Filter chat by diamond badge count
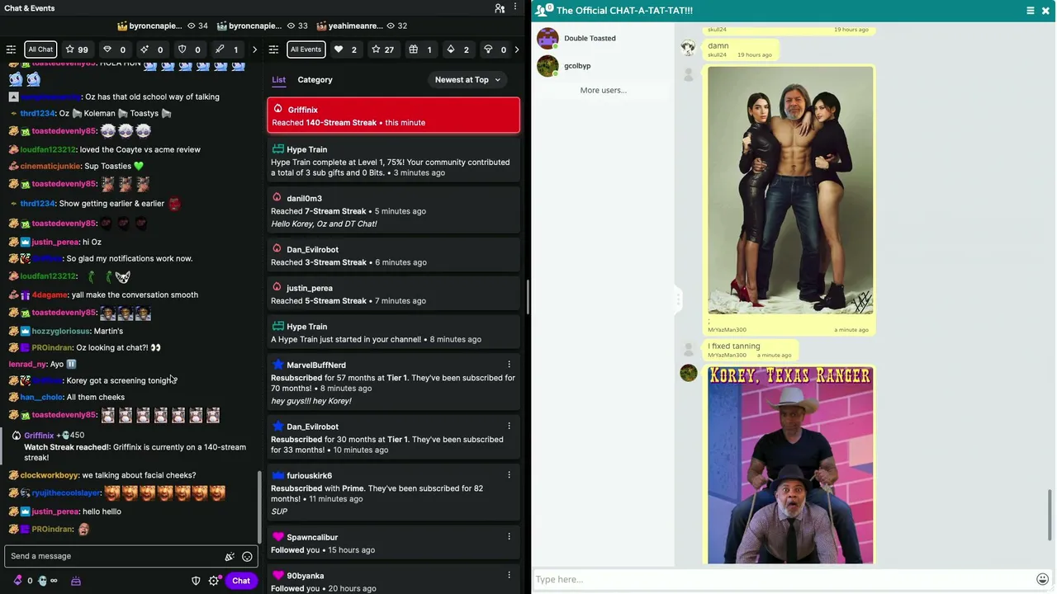 (115, 49)
